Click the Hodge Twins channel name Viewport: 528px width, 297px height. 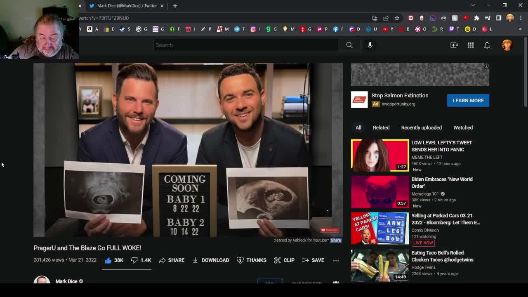(x=423, y=267)
